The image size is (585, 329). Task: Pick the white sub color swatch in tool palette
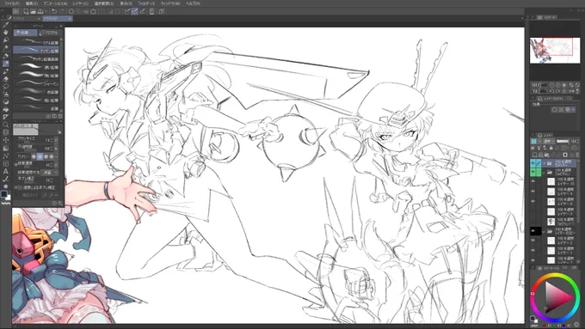tap(8, 198)
